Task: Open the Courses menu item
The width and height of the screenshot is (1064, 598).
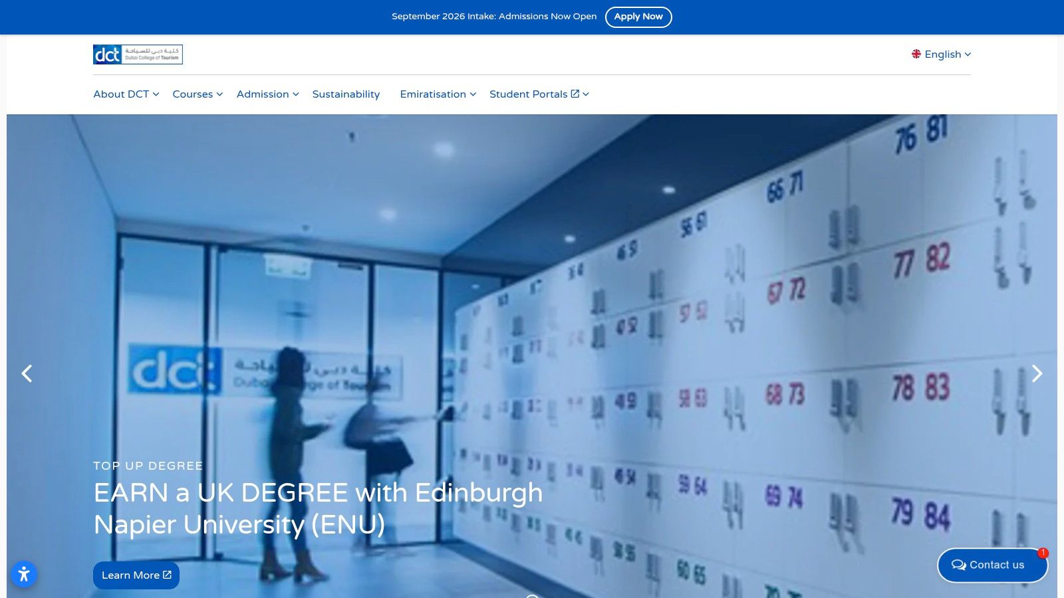Action: tap(193, 94)
